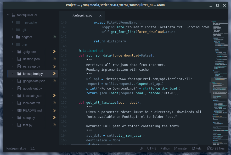Click fontsquirrel.py path in status bar
The width and height of the screenshot is (231, 155).
16,148
